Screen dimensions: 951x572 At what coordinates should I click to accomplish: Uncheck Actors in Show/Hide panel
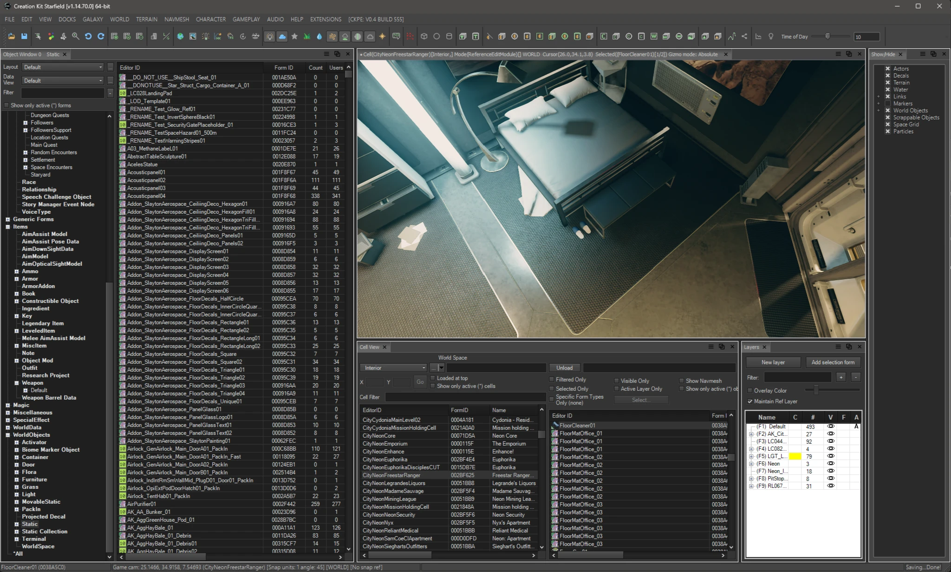887,68
